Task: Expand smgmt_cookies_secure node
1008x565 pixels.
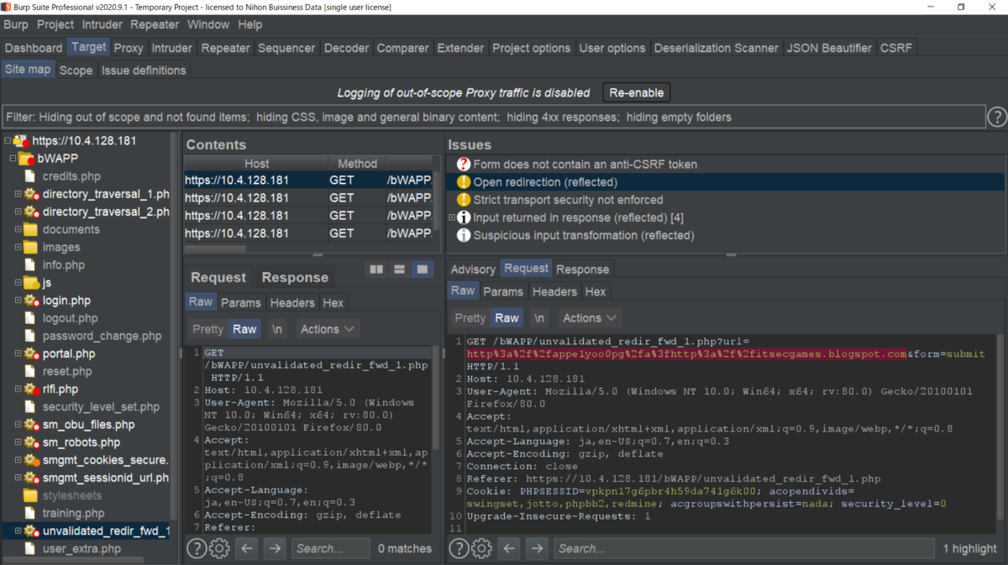Action: [x=18, y=460]
